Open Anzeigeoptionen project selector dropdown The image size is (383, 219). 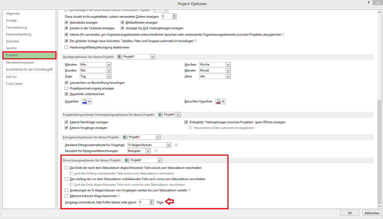(152, 57)
